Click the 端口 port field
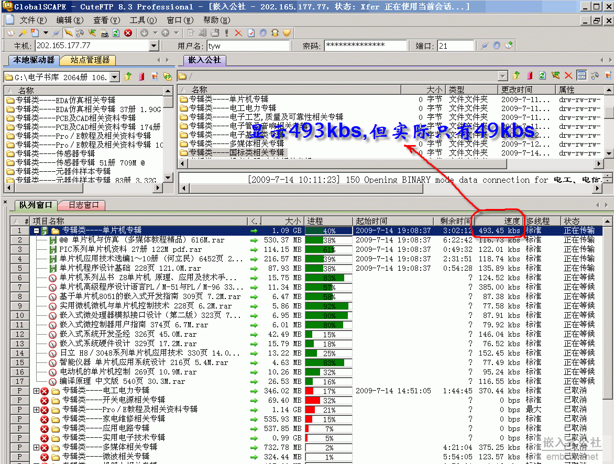This screenshot has height=464, width=614. click(455, 46)
